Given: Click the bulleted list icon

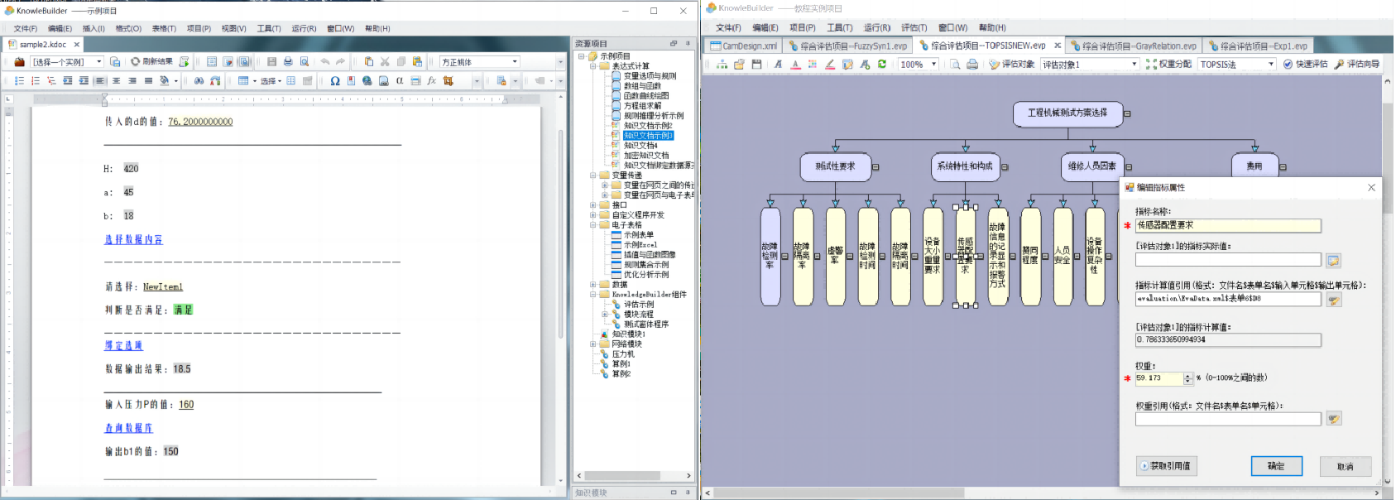Looking at the screenshot, I should pyautogui.click(x=19, y=81).
